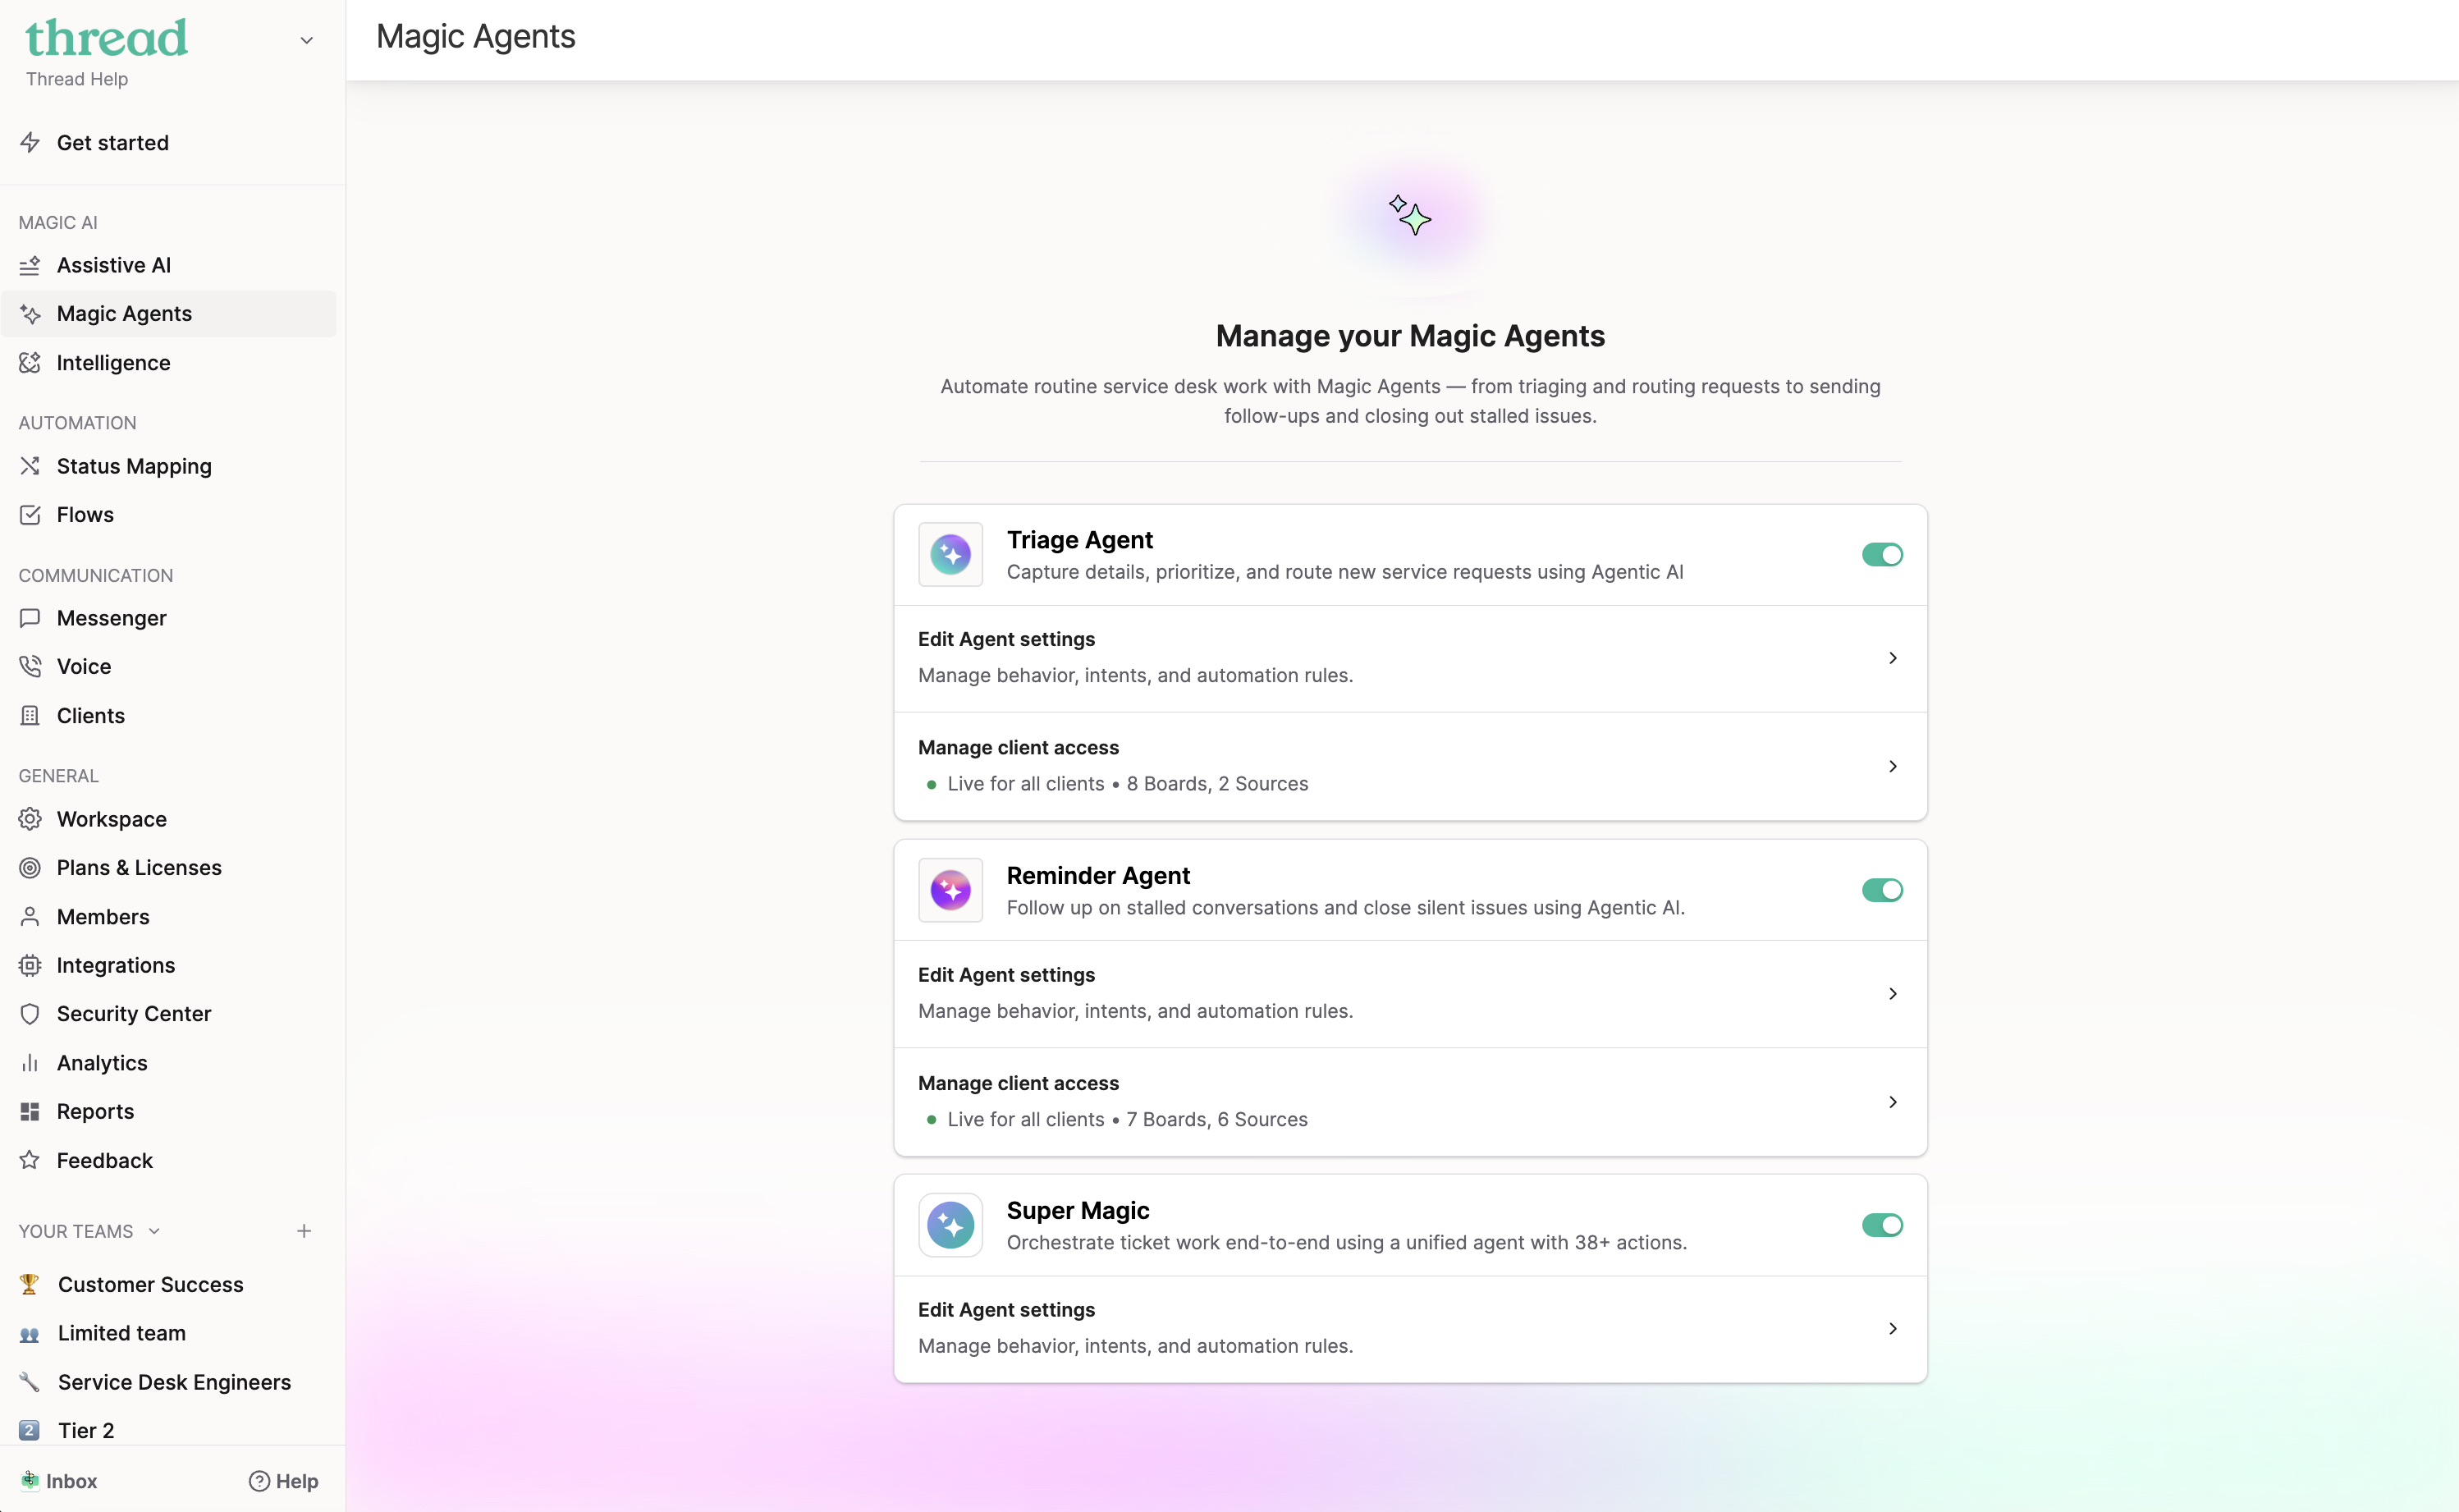Expand Triage Agent Manage client access chevron
The image size is (2459, 1512).
pos(1892,766)
